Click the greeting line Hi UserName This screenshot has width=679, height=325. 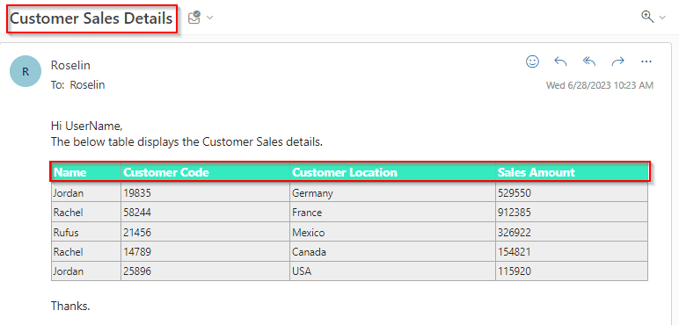pos(87,126)
